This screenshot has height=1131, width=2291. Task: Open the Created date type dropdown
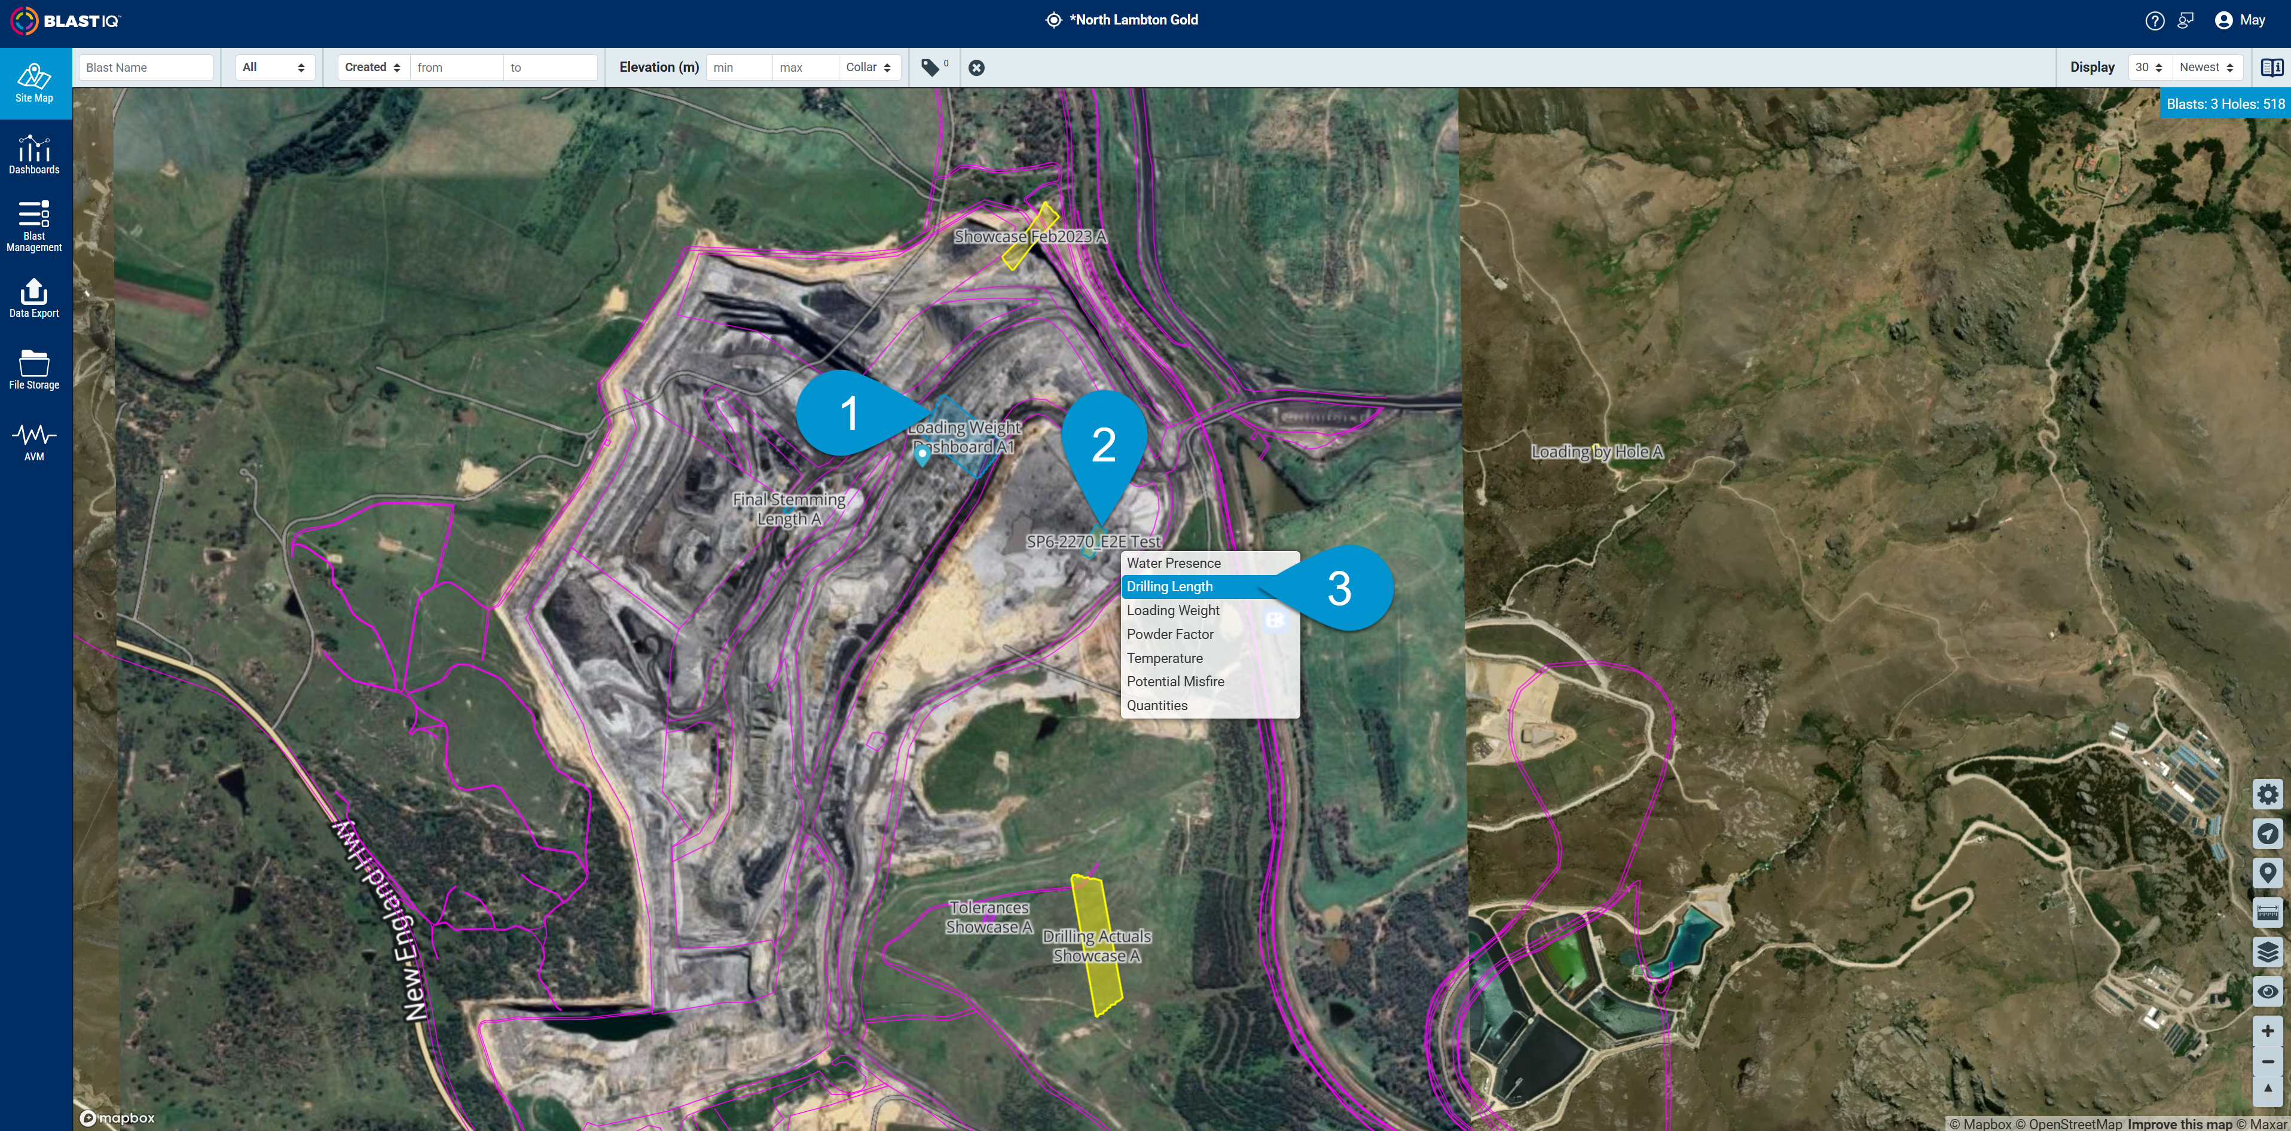pos(374,68)
